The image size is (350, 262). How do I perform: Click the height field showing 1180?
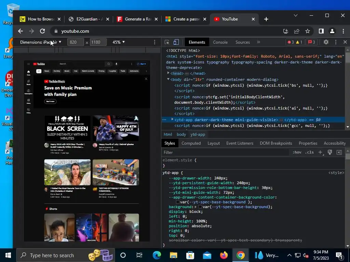pyautogui.click(x=98, y=42)
